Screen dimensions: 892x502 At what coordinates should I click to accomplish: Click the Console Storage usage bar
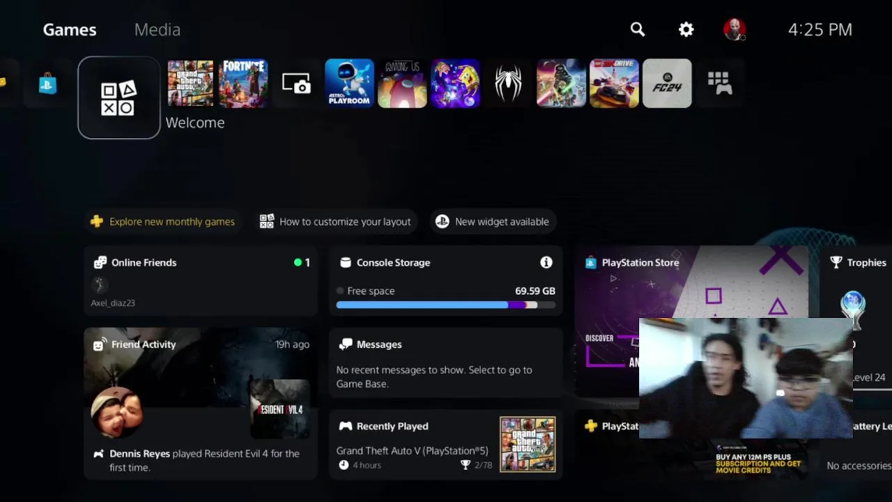coord(446,305)
